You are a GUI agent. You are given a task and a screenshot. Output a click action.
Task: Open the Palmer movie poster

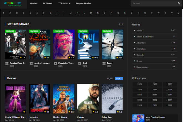point(88,99)
